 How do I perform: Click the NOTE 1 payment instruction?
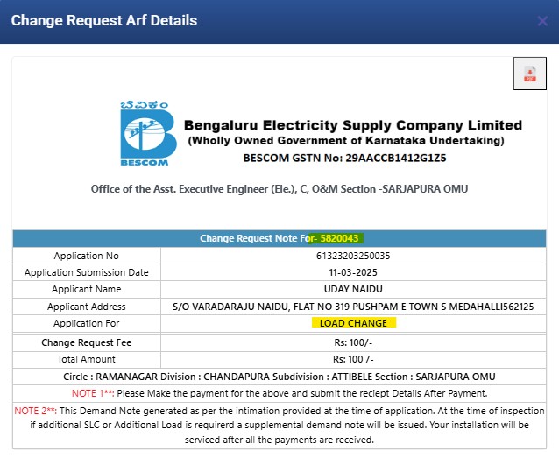click(279, 393)
